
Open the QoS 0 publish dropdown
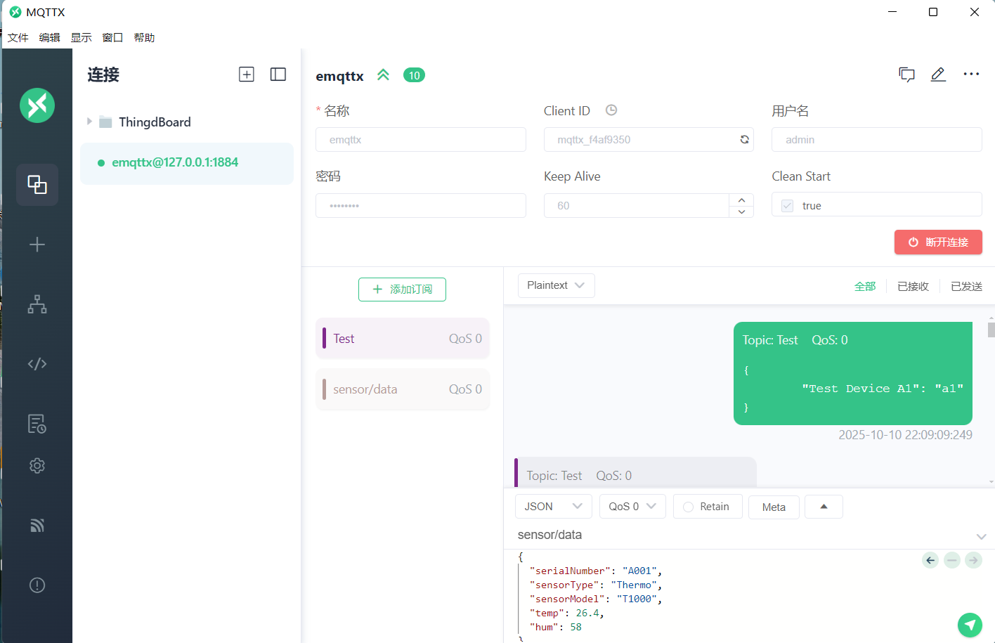point(632,506)
